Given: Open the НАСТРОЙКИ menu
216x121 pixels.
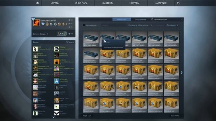Looking at the screenshot, I should 161,3.
